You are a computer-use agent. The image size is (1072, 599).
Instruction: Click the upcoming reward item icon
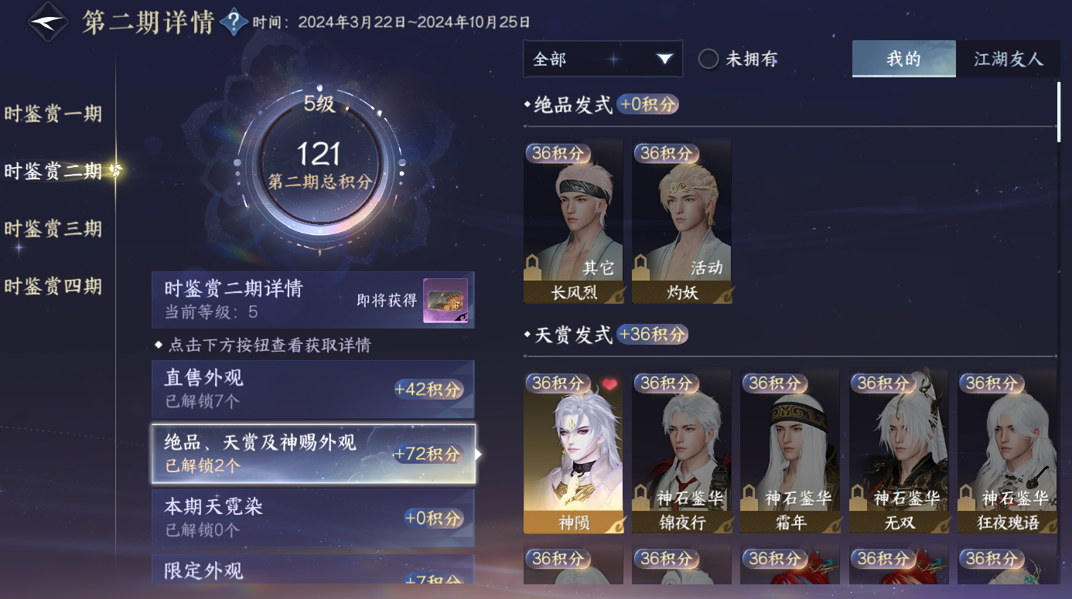coord(446,301)
